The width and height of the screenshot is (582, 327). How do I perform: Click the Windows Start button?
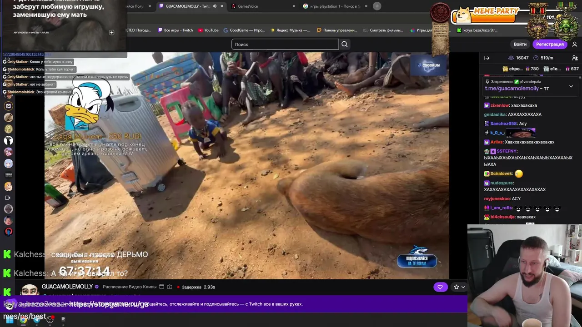tap(9, 320)
